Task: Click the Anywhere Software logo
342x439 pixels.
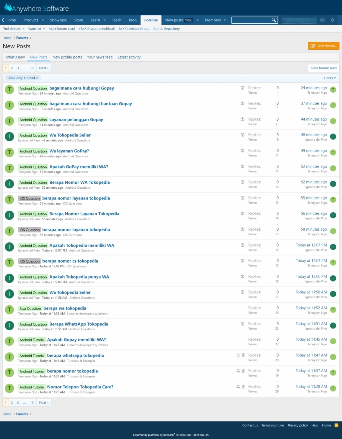Action: tap(36, 8)
